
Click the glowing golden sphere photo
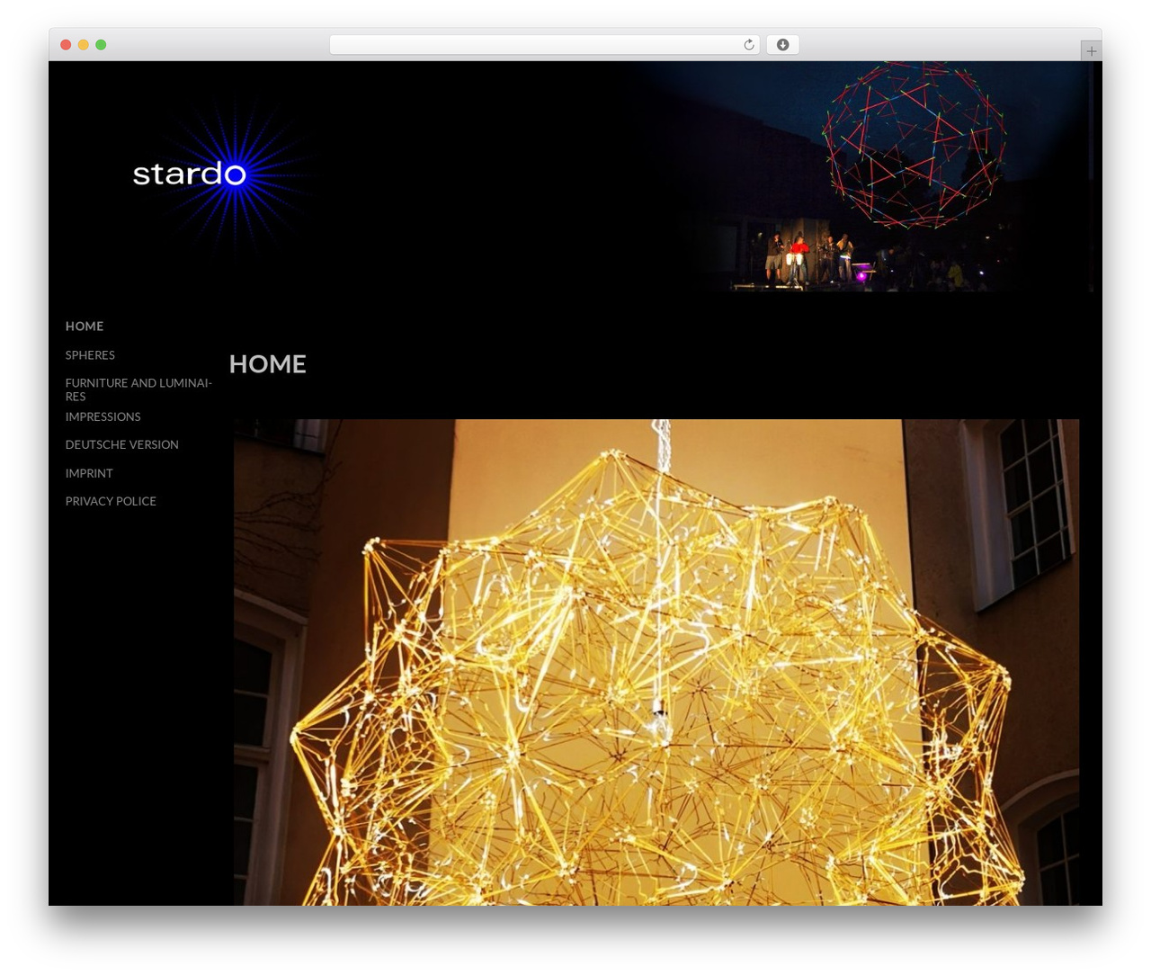pyautogui.click(x=656, y=662)
